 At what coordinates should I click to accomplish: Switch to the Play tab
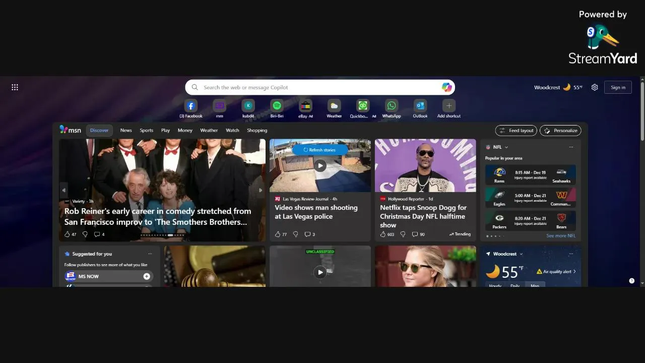click(165, 130)
